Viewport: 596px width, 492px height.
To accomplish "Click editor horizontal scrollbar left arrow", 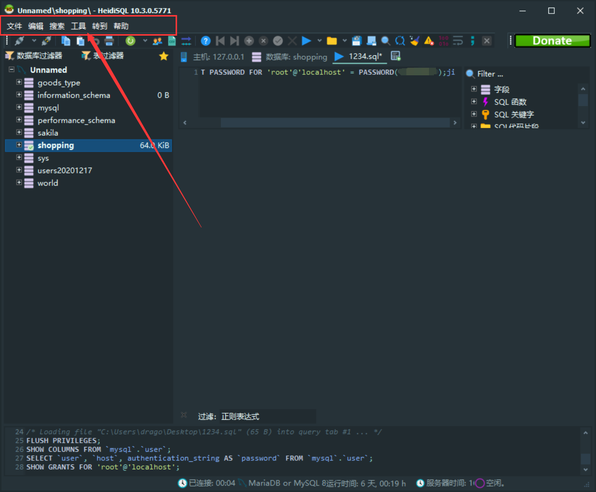I will pos(185,122).
